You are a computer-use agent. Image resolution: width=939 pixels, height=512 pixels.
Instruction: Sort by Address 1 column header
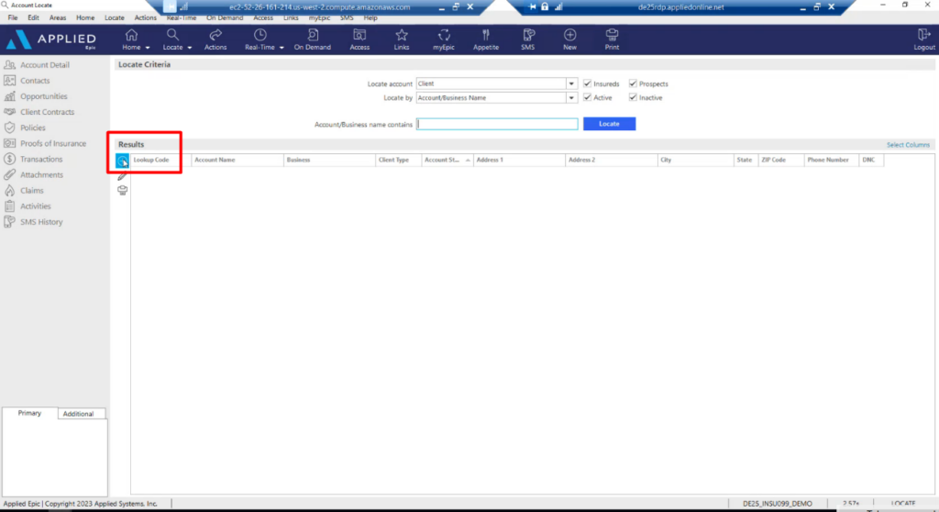(x=519, y=160)
